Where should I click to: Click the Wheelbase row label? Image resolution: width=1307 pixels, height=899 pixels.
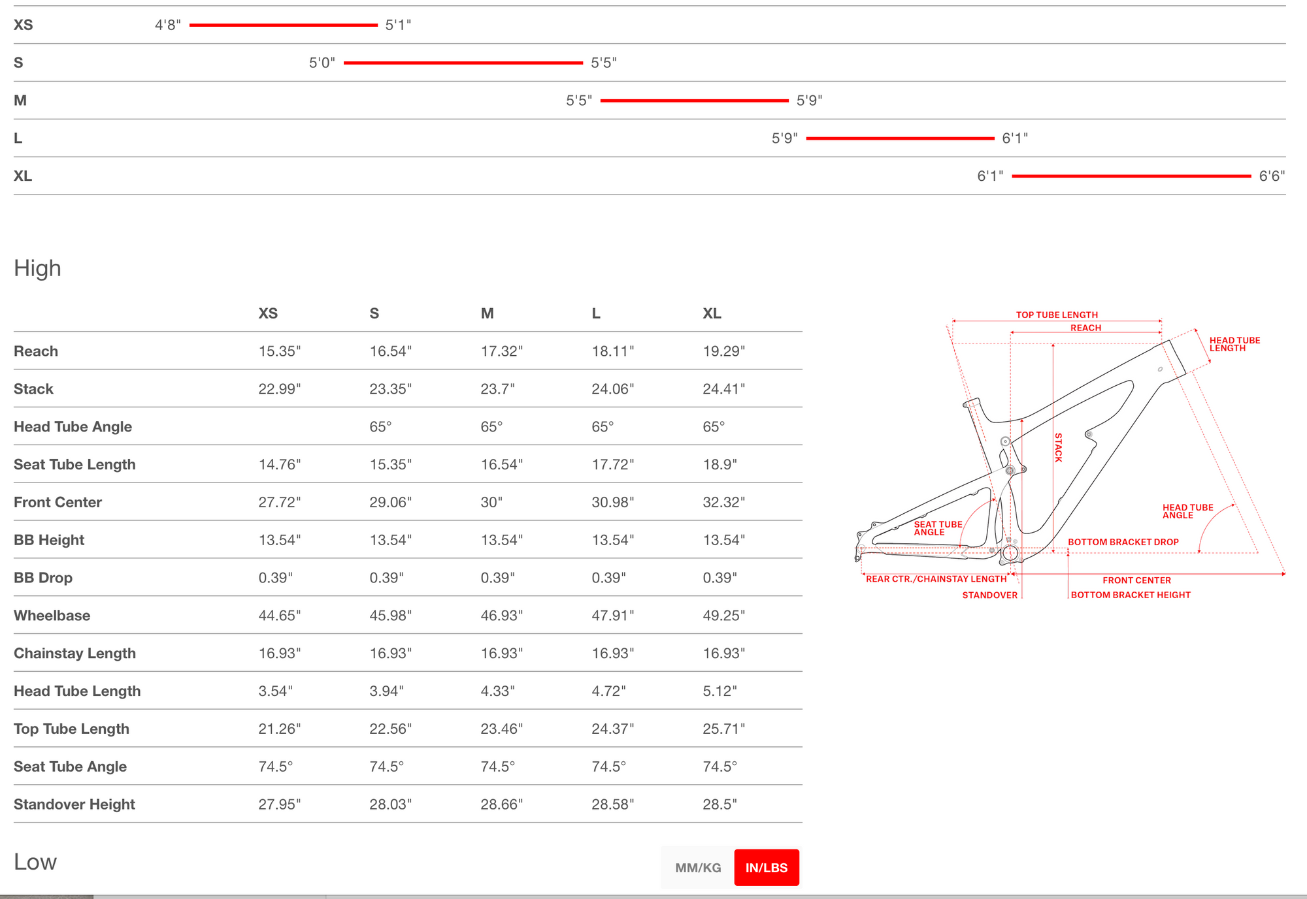click(52, 616)
